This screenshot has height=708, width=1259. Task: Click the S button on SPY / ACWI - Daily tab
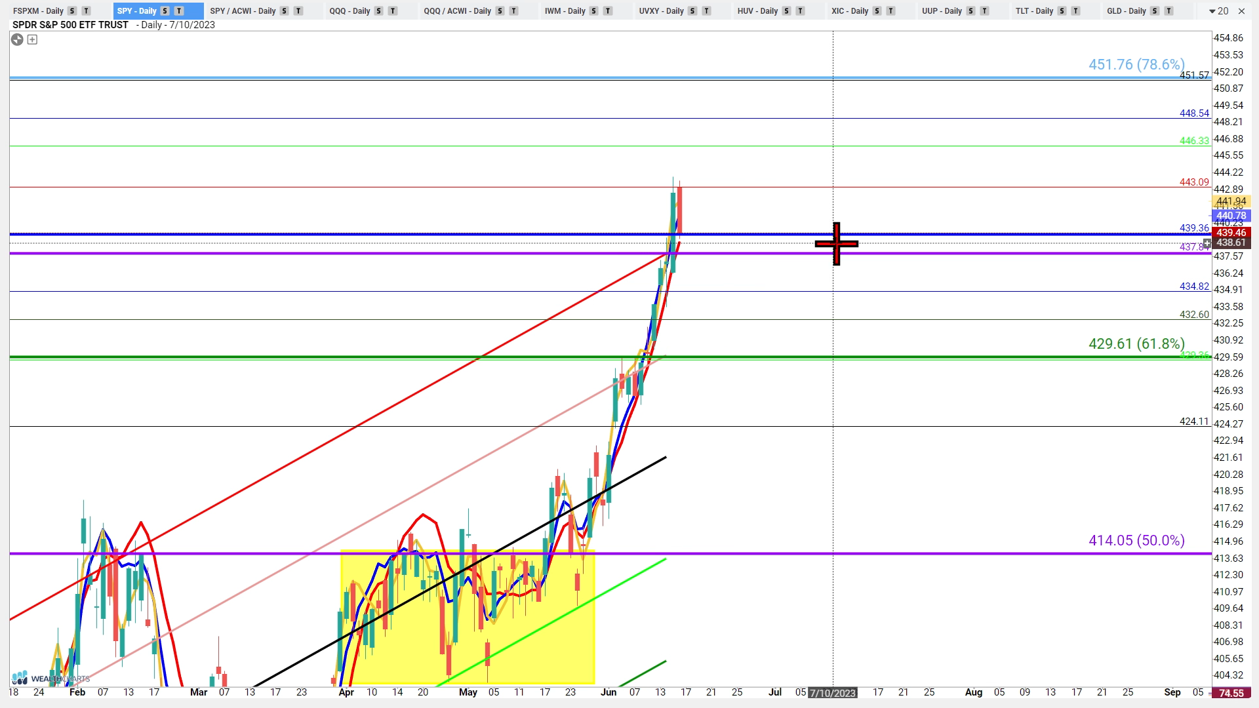pyautogui.click(x=284, y=11)
